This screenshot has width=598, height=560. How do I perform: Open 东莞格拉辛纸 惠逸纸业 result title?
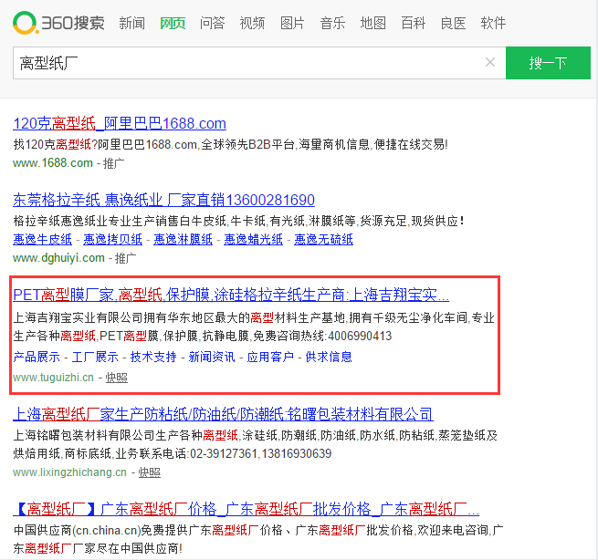tap(163, 200)
